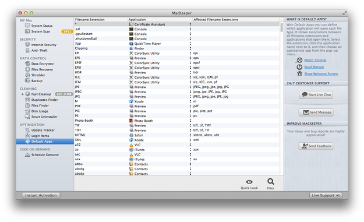Sort by Filename Extension column header
This screenshot has width=364, height=222.
point(101,19)
